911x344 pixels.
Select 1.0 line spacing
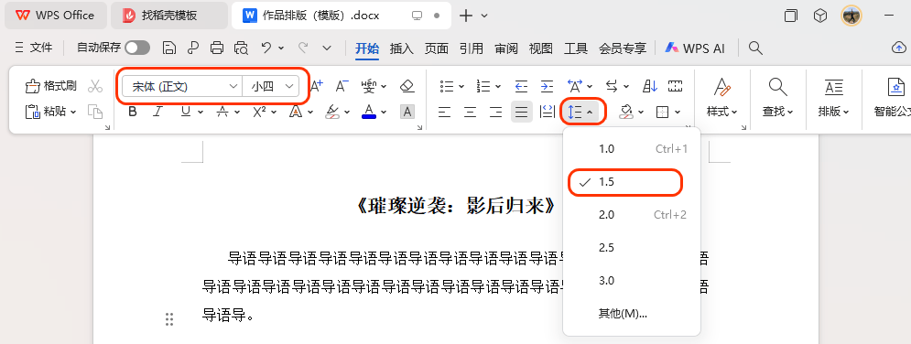point(632,149)
